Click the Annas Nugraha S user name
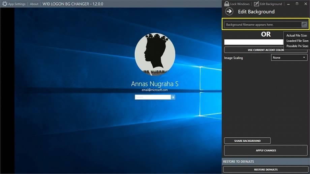310x174 pixels. (x=155, y=84)
